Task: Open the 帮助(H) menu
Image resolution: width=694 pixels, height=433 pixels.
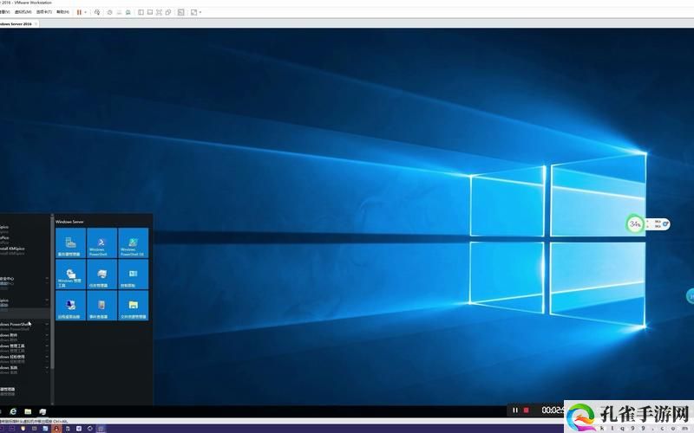Action: (62, 12)
